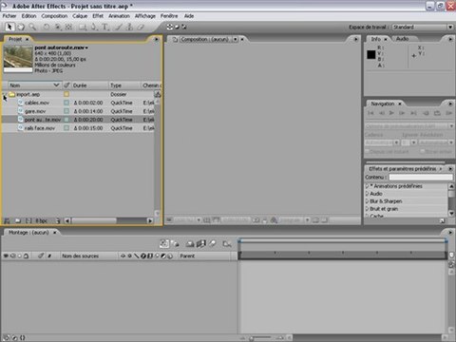Viewport: 456px width, 342px height.
Task: Create new composition from Project panel footer
Action: coord(28,220)
